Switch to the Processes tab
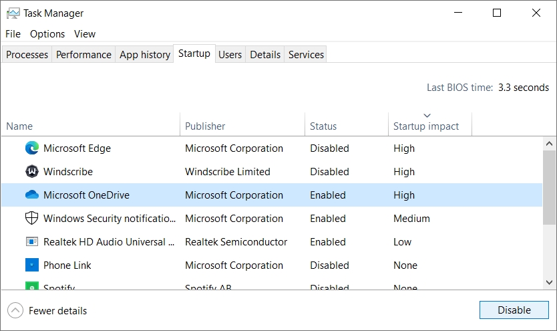Image resolution: width=557 pixels, height=331 pixels. pyautogui.click(x=27, y=54)
